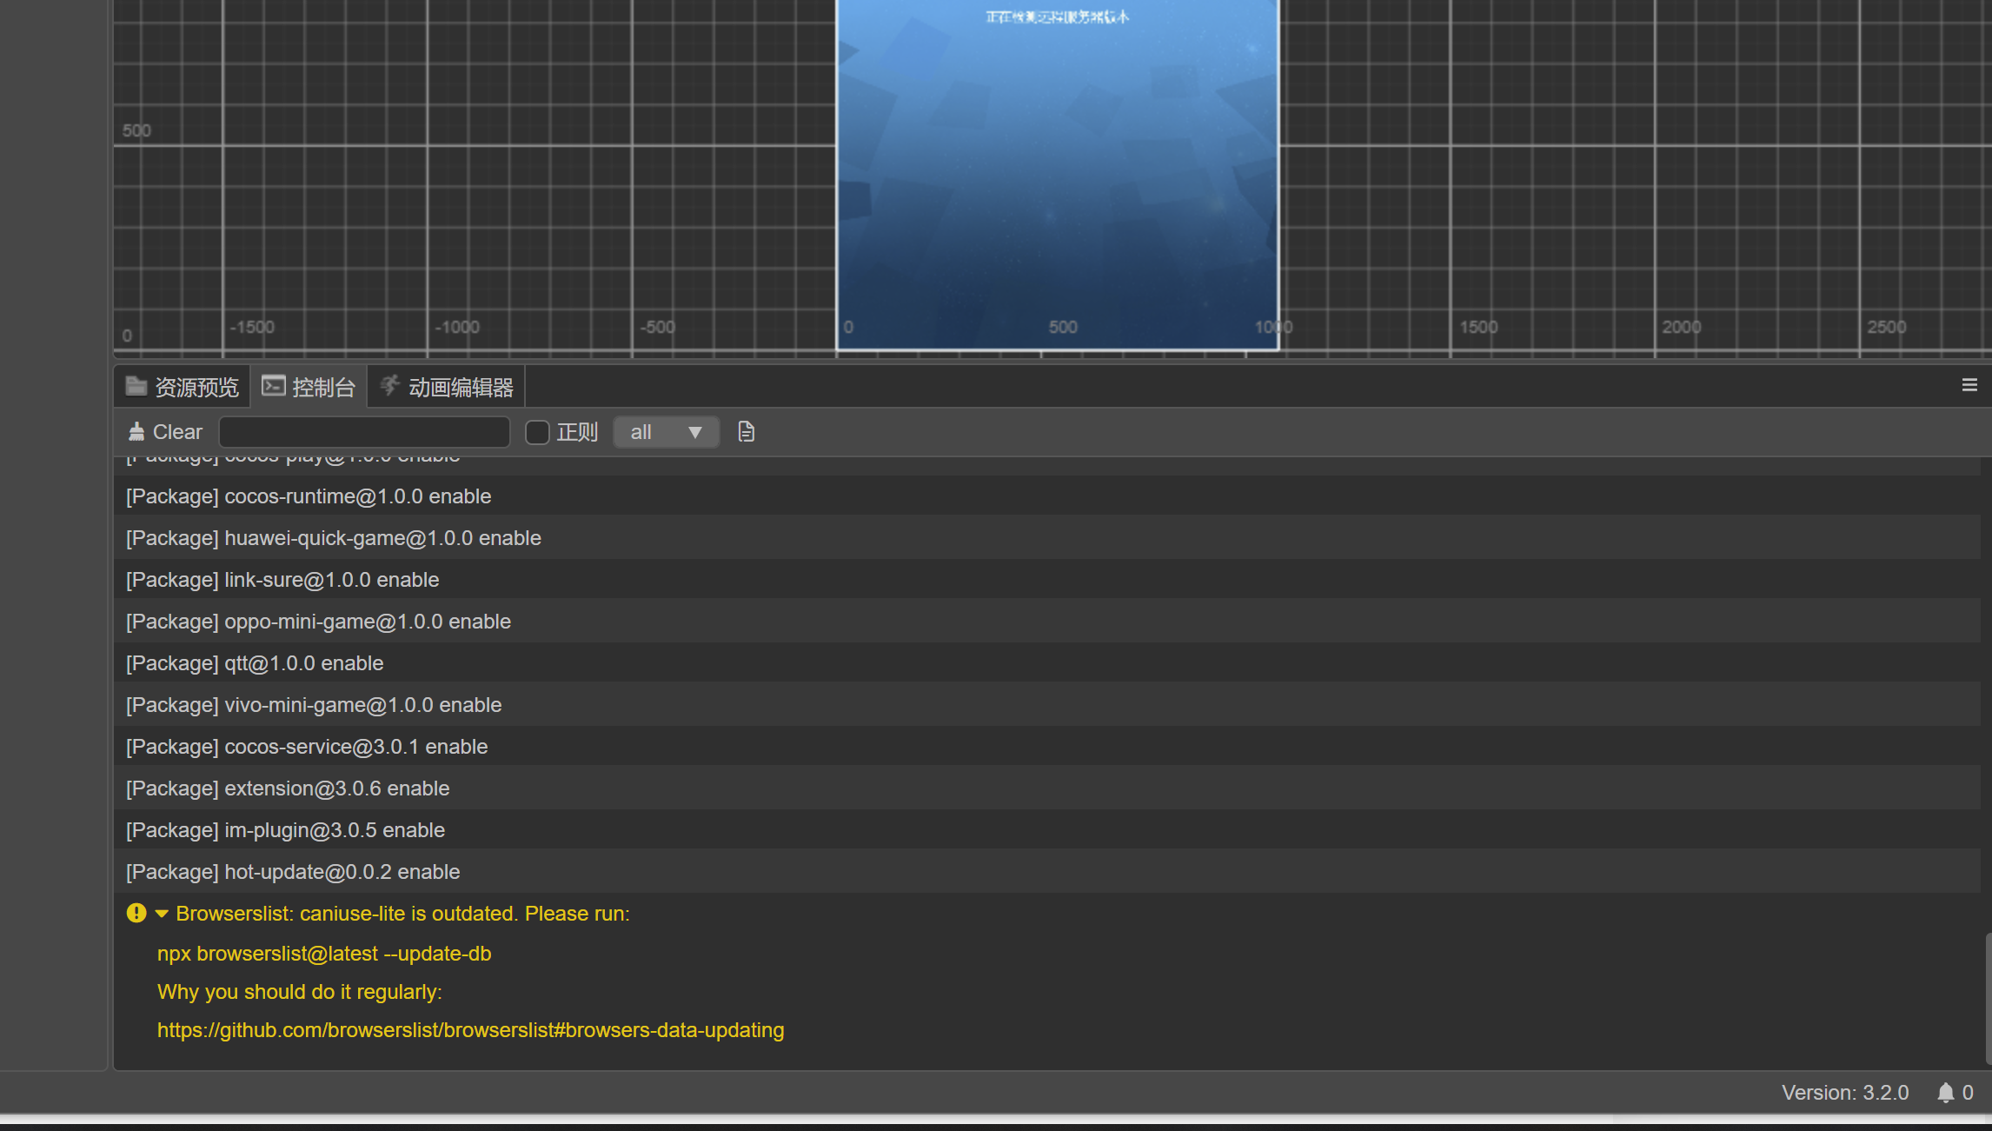Switch to the 资源预览 tab

click(183, 387)
